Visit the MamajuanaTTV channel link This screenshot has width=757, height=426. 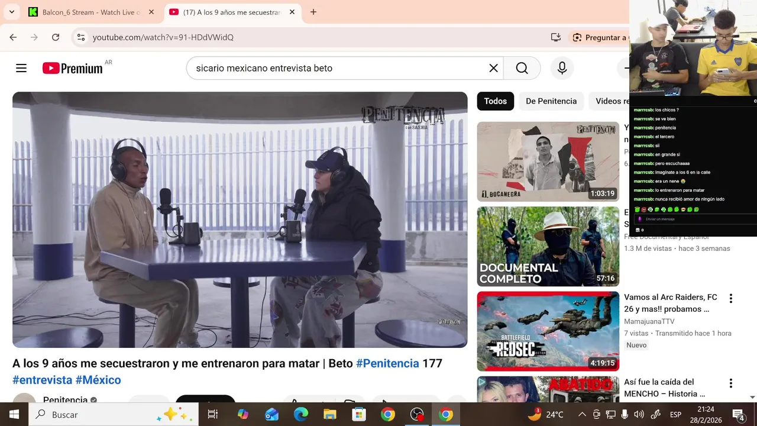[649, 321]
